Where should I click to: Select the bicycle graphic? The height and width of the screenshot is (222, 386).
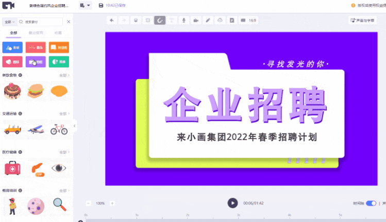pos(59,130)
